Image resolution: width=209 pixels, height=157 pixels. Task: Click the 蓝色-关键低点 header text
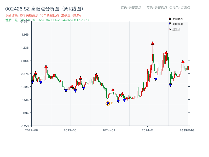157,8
